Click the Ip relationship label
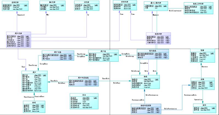Image resolution: width=219 pixels, height=115 pixels. pos(88,15)
